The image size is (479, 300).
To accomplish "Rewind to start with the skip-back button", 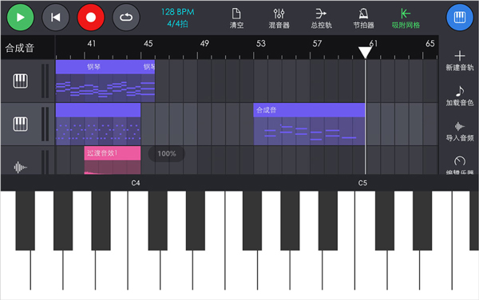I will [x=55, y=18].
